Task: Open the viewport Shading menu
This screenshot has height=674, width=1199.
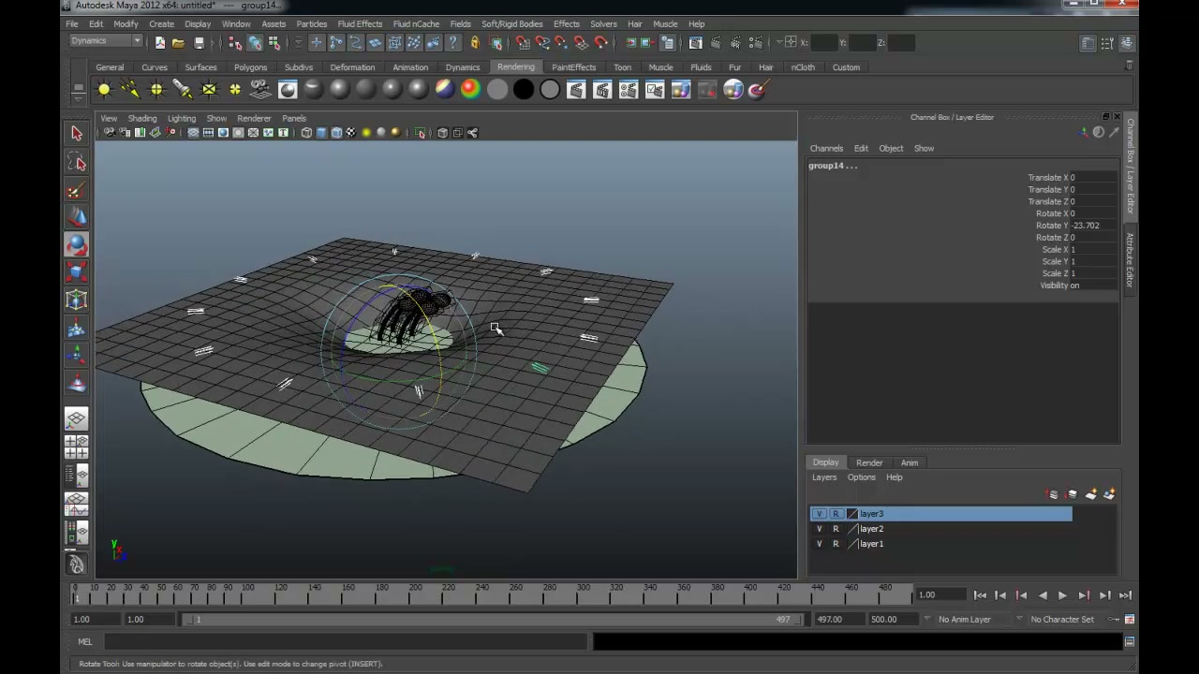Action: [x=142, y=119]
